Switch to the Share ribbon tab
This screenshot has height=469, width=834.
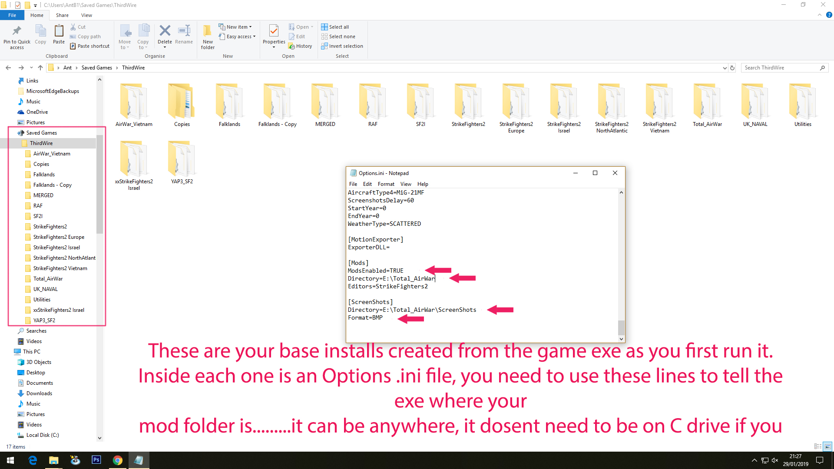pos(62,15)
